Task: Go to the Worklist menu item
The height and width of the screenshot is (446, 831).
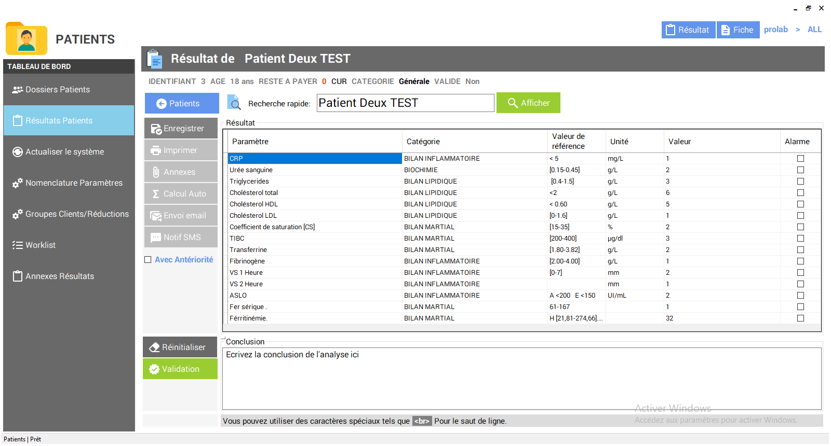Action: [x=41, y=245]
